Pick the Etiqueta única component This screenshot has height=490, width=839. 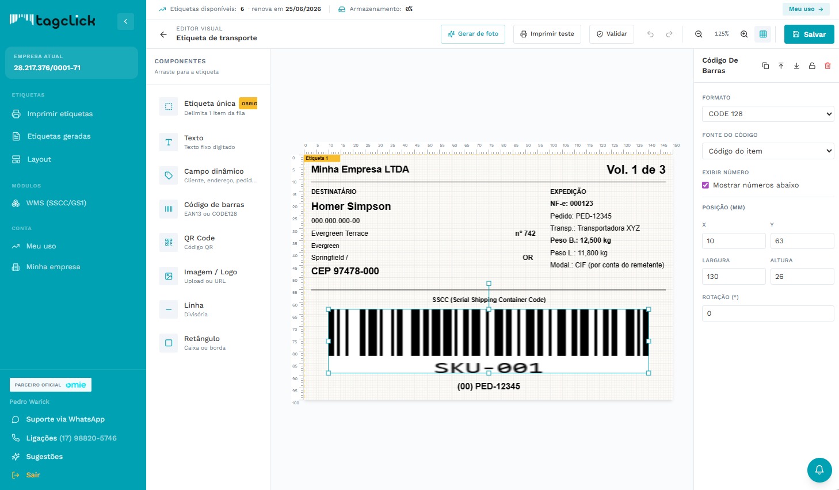(208, 107)
